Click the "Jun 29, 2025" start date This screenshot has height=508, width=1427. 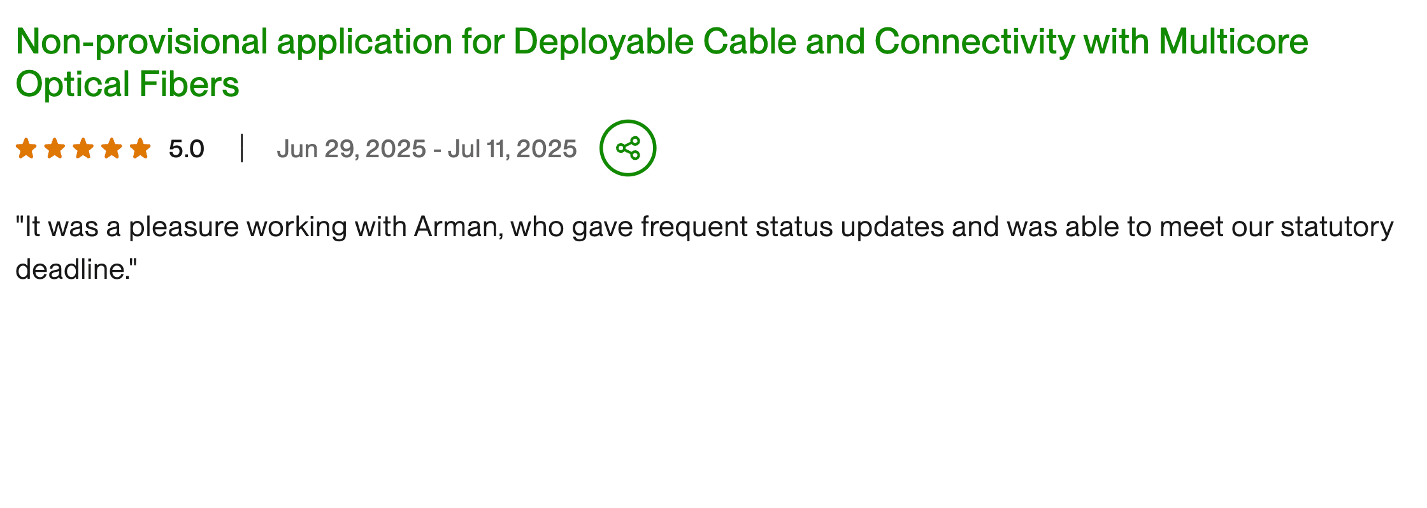pos(351,149)
